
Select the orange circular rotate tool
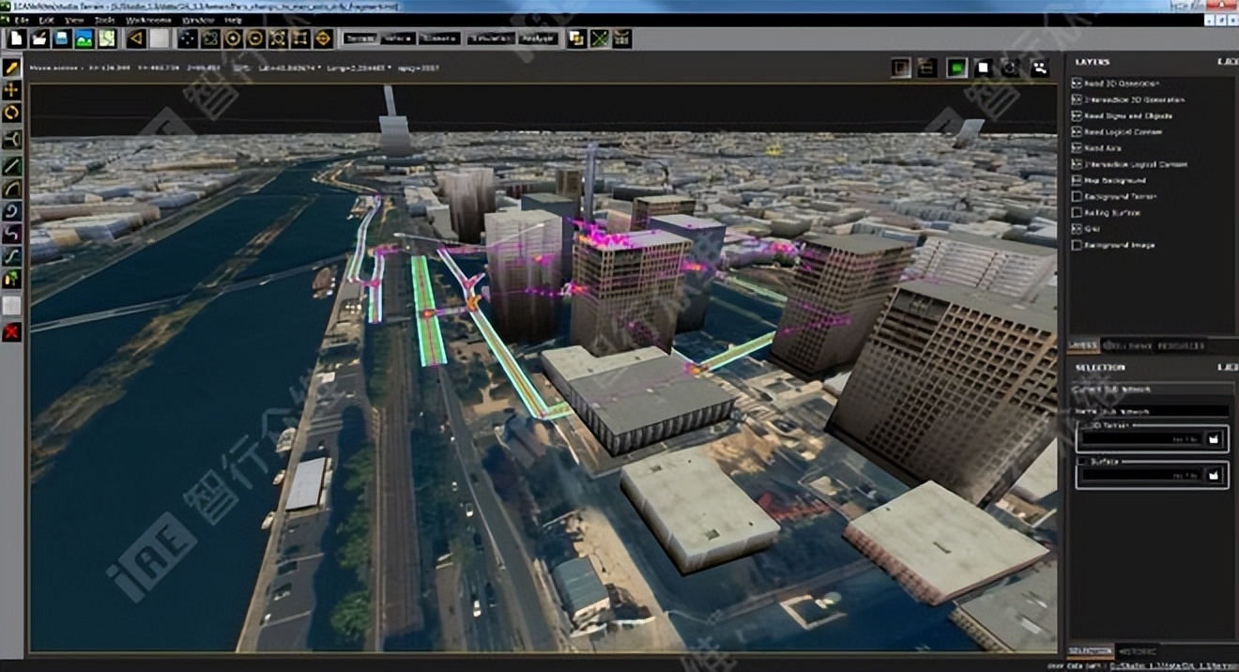(x=12, y=114)
